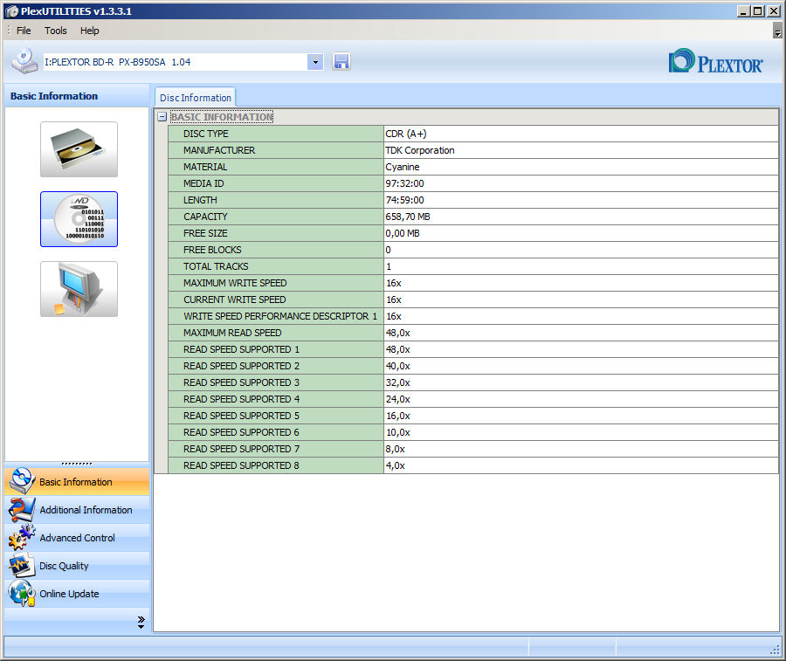Click the CDR (A+) value cell
Viewport: 786px width, 661px height.
tap(581, 134)
